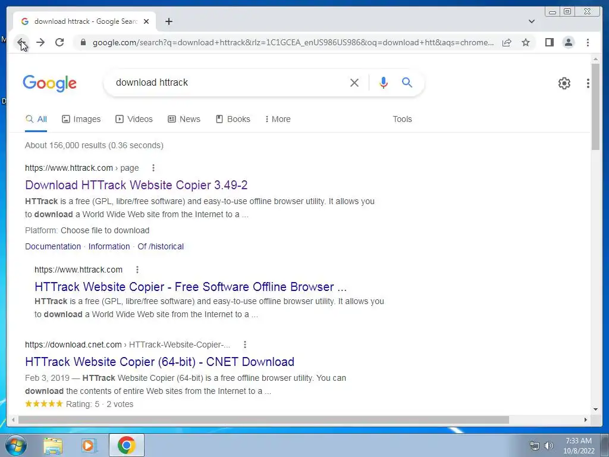Open the Chrome three-dot menu
Image resolution: width=609 pixels, height=457 pixels.
(x=588, y=42)
